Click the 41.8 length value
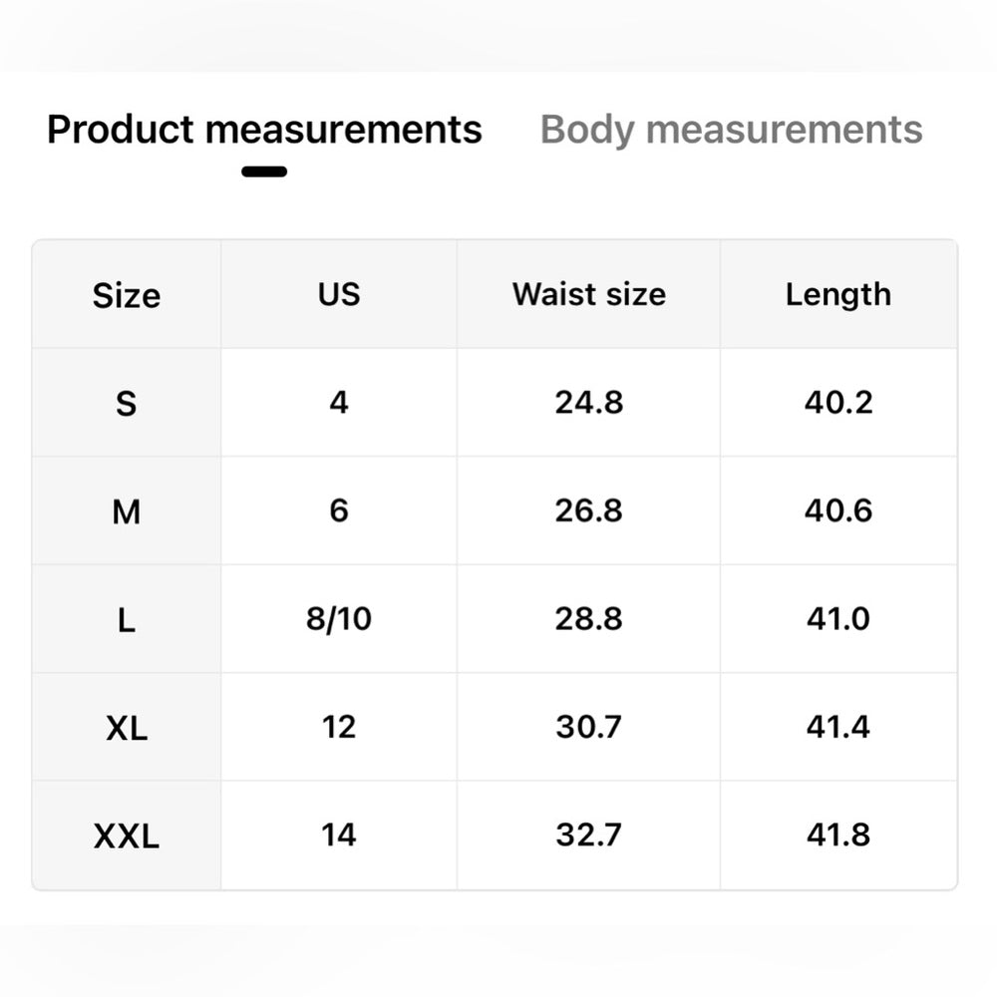This screenshot has width=997, height=997. click(x=838, y=834)
